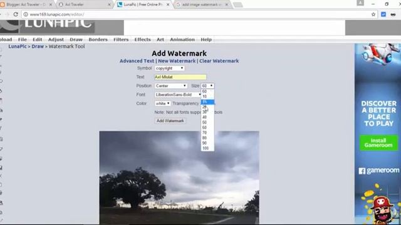This screenshot has height=225, width=401.
Task: Click the LunaPic logo
Action: tap(48, 26)
